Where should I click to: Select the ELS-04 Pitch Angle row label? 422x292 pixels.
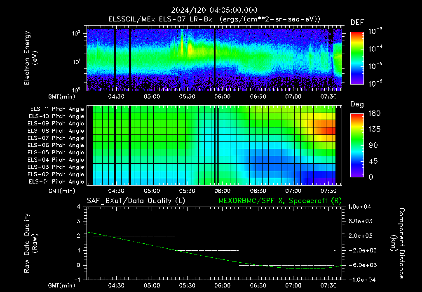pos(56,160)
